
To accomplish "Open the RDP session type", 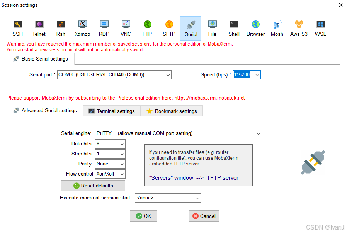I will pos(104,29).
